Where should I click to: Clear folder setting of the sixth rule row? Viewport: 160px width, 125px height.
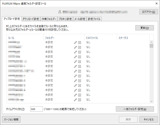tap(79, 66)
